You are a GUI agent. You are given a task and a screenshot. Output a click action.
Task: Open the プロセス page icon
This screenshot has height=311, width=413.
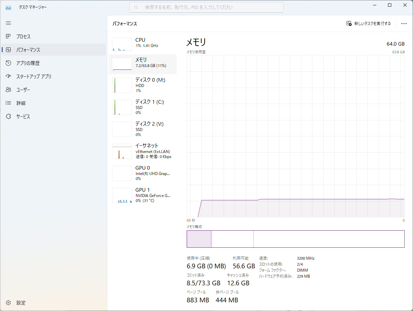(9, 36)
